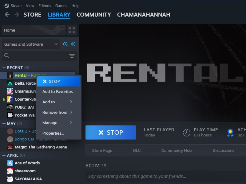This screenshot has width=246, height=184.
Task: Click the Pocket Waifu game icon
Action: coord(10,115)
